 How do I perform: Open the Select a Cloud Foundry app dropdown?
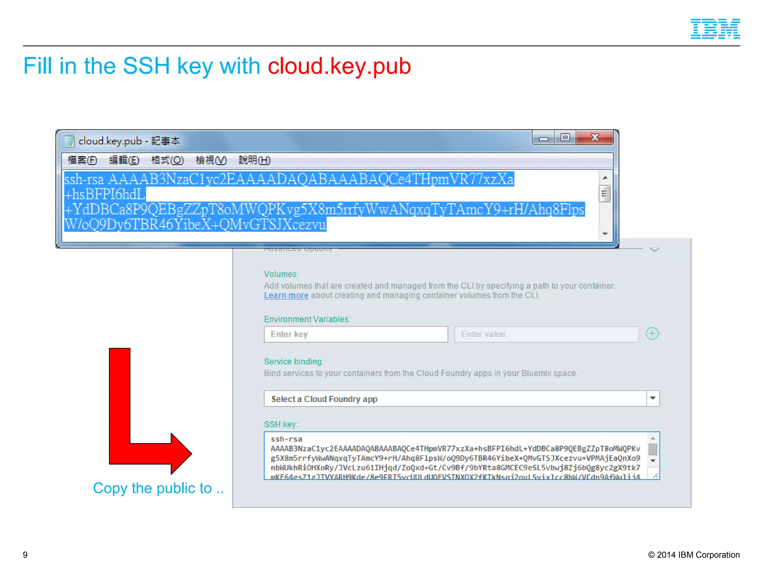(462, 398)
